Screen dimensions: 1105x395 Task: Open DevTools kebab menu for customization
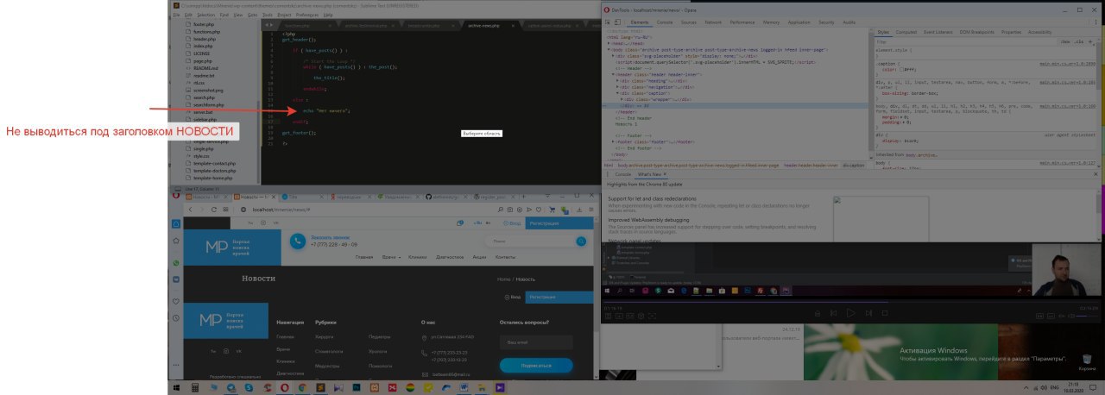coord(1096,22)
